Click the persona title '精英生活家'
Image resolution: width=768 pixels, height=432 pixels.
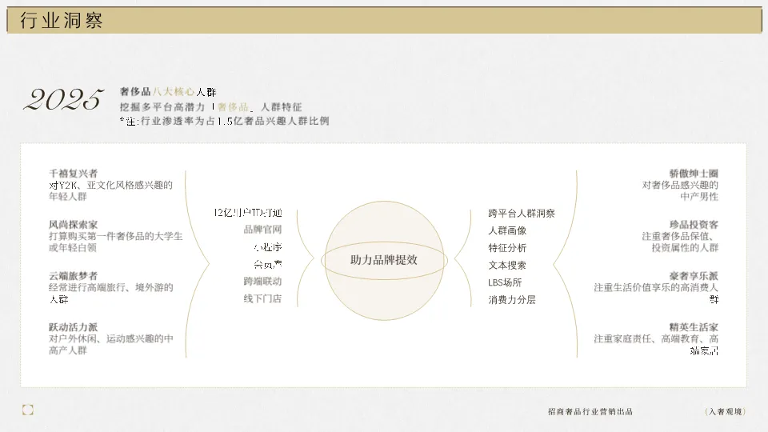tap(694, 327)
